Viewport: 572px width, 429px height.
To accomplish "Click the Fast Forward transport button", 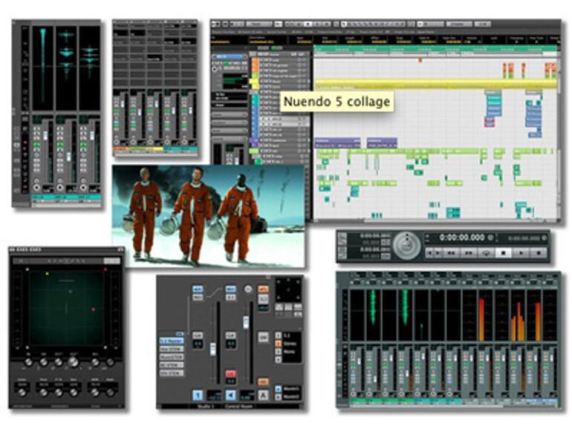I will [x=468, y=254].
